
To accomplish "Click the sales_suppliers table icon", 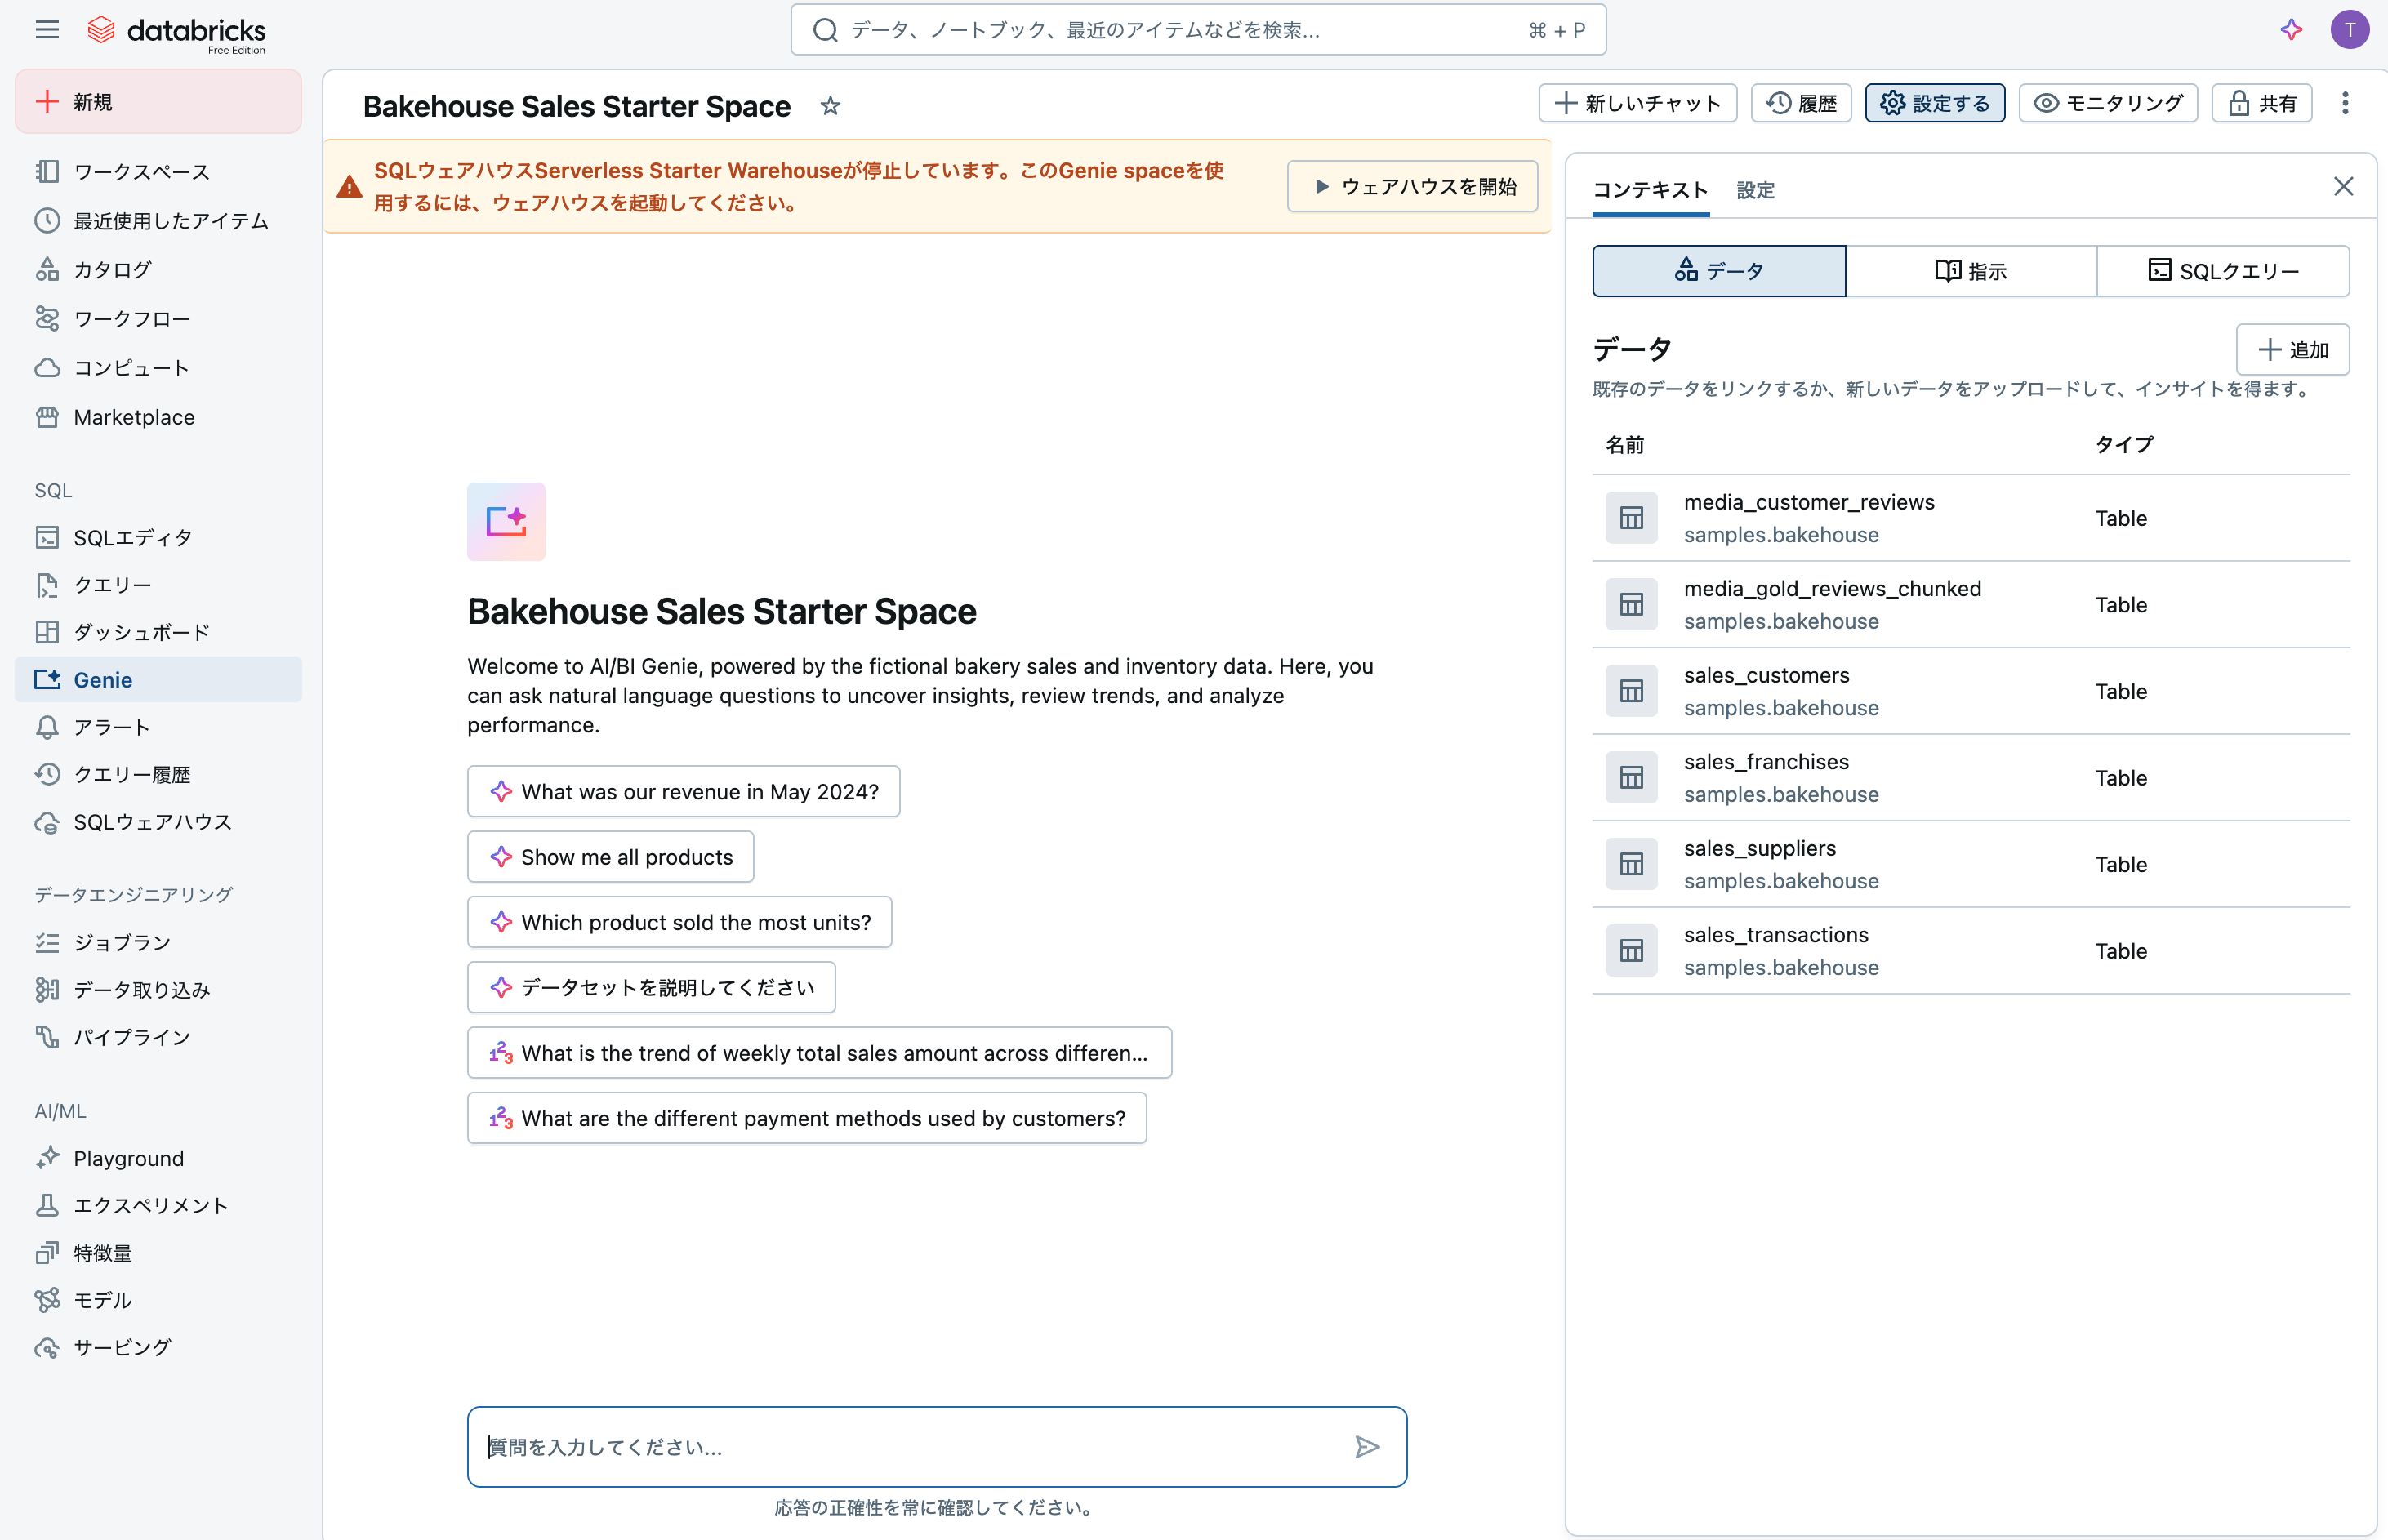I will pyautogui.click(x=1631, y=864).
